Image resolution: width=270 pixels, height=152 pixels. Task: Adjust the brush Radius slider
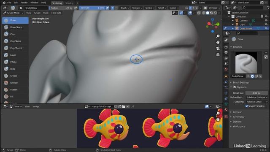pos(62,8)
